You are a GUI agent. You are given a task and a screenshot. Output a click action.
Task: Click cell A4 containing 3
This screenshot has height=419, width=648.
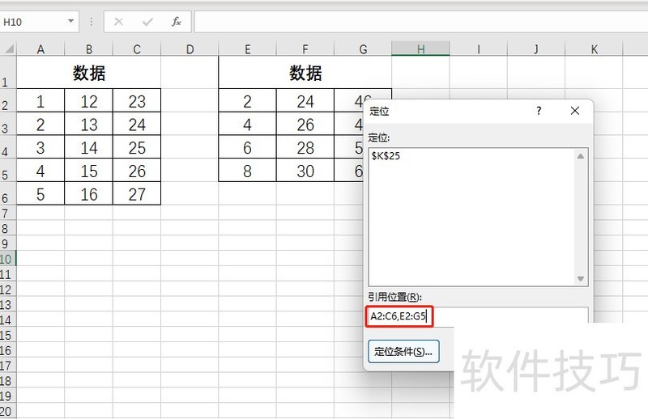[40, 147]
